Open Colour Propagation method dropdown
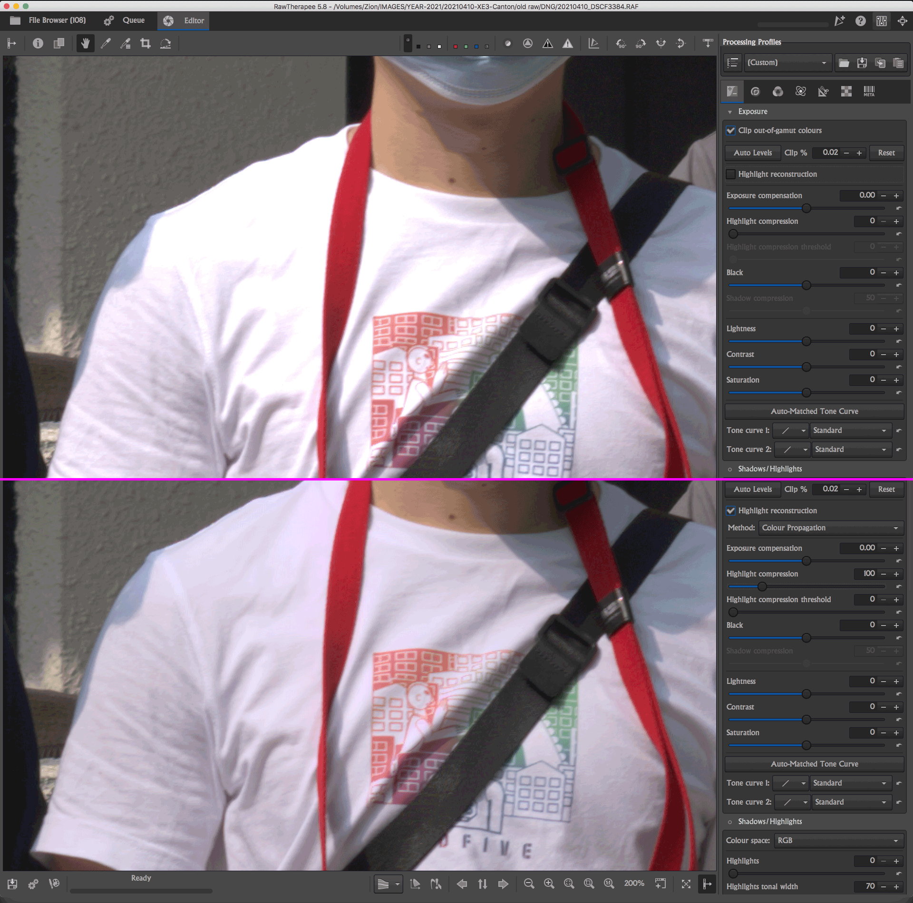The width and height of the screenshot is (913, 903). (x=830, y=528)
